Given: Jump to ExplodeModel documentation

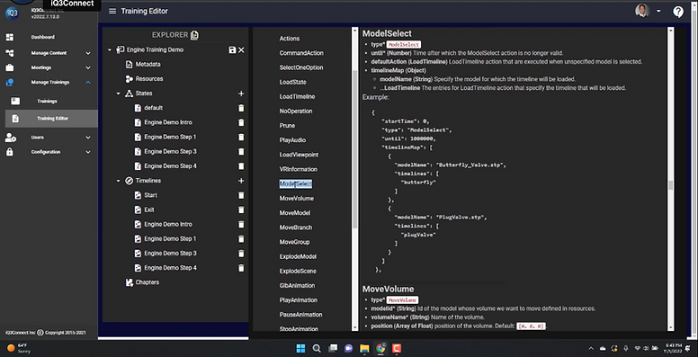Looking at the screenshot, I should tap(298, 256).
